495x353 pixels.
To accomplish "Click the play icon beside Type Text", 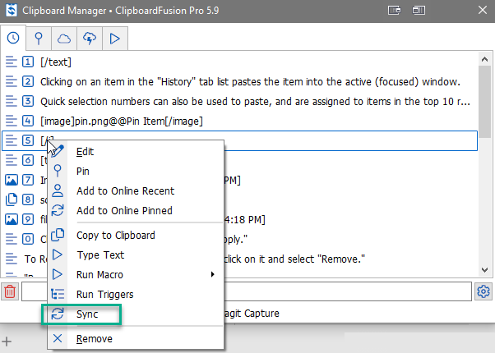I will 58,254.
